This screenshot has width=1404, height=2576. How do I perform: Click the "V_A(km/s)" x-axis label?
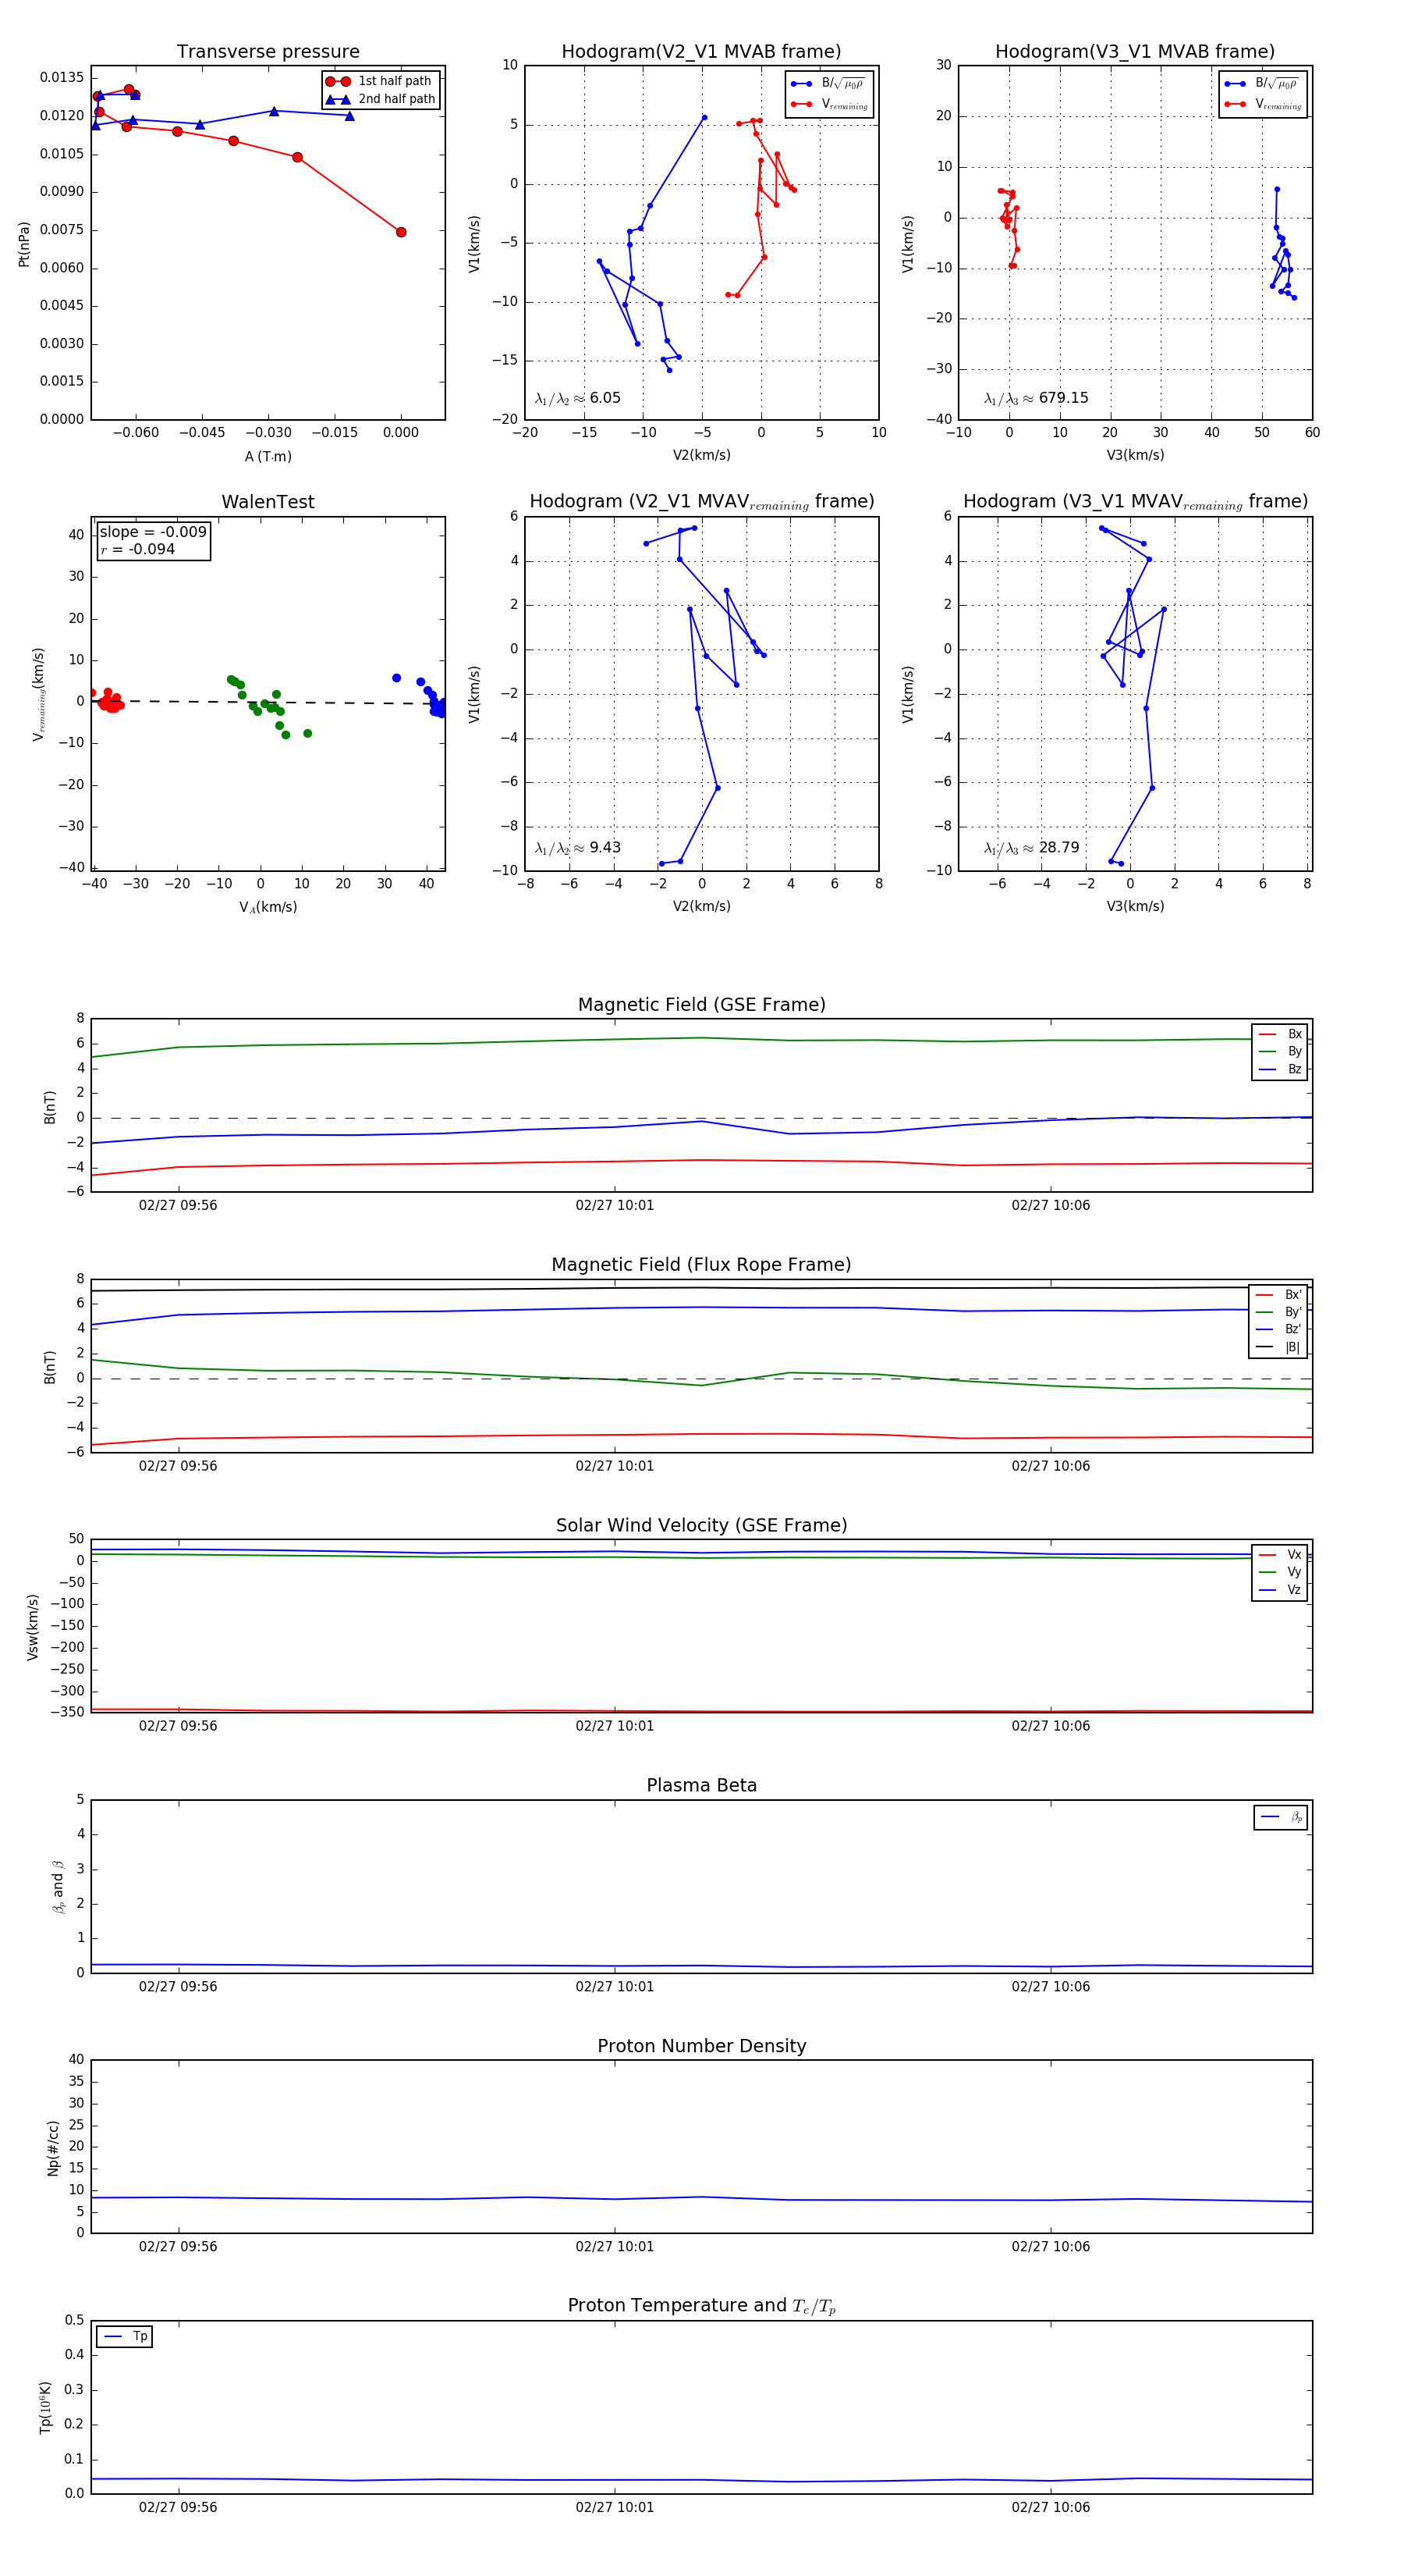click(268, 907)
